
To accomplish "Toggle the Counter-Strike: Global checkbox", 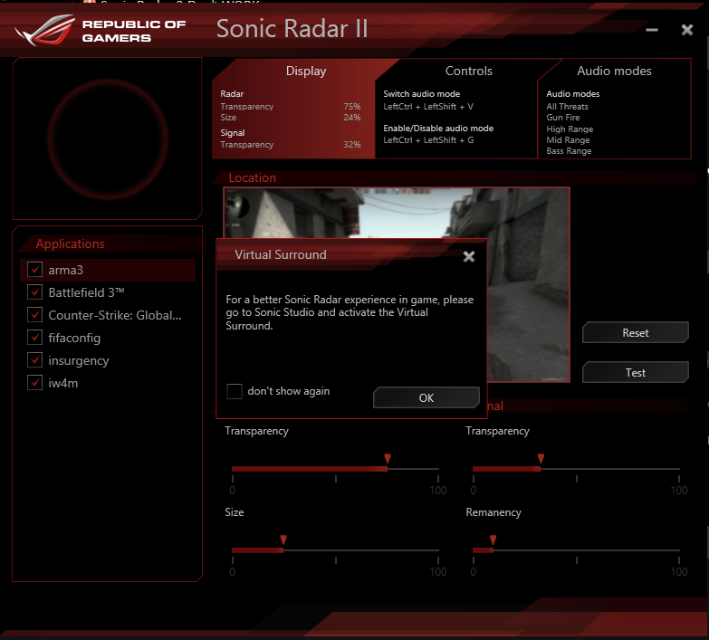I will pyautogui.click(x=34, y=315).
